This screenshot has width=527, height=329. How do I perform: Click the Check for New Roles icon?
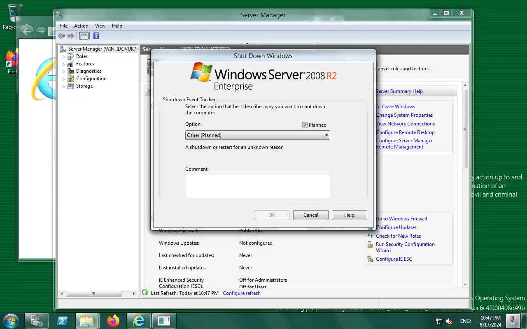coord(370,236)
